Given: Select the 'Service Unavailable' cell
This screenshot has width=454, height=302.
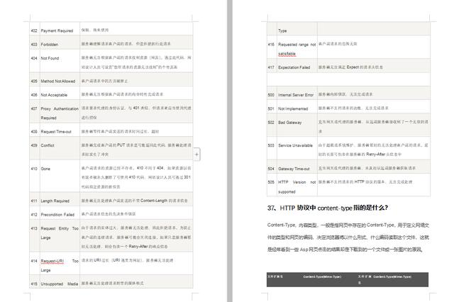Looking at the screenshot, I should click(297, 148).
